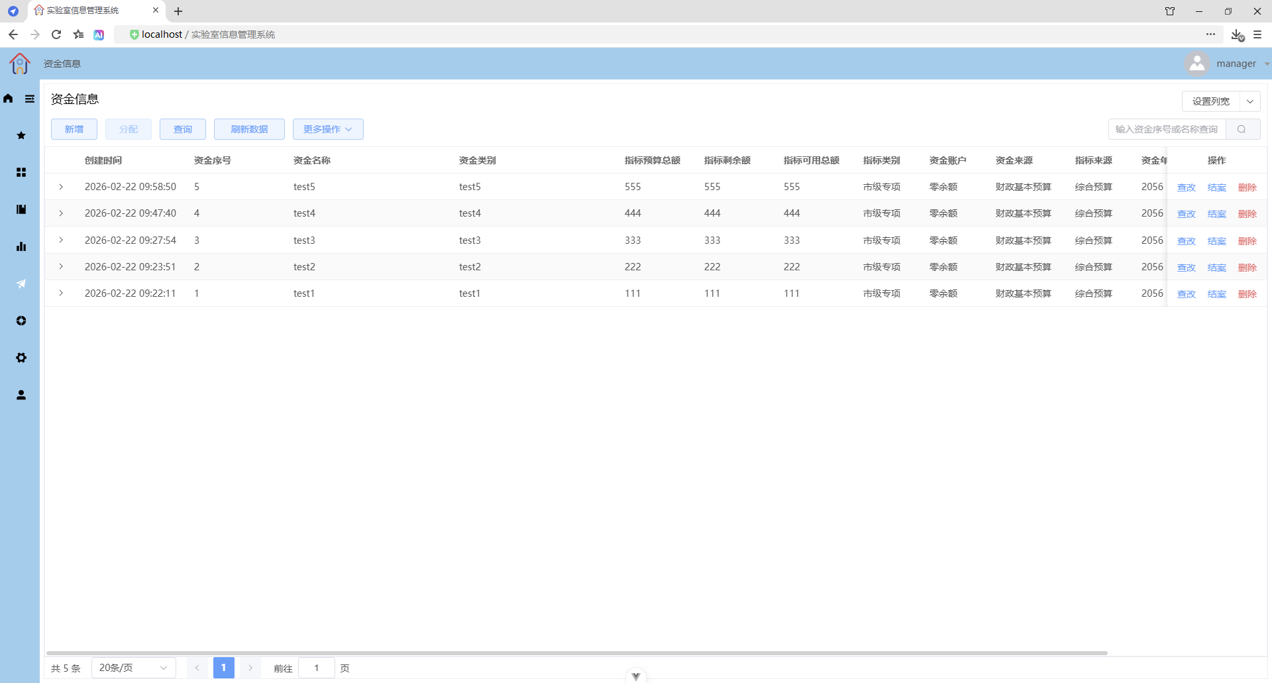
Task: Click 删除 for the test5 row
Action: pos(1247,187)
